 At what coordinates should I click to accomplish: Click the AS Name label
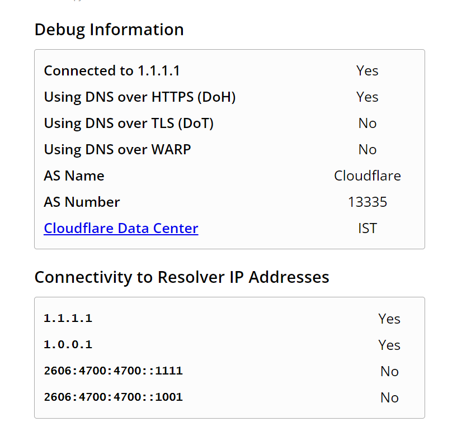pyautogui.click(x=74, y=176)
